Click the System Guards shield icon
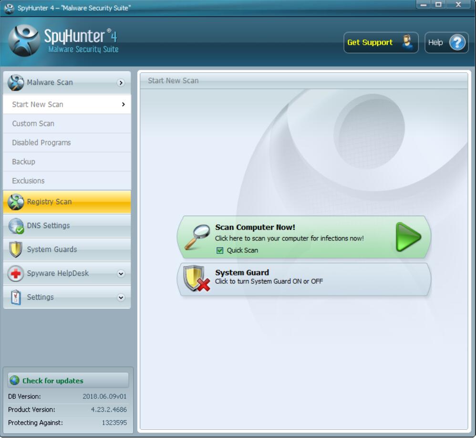The width and height of the screenshot is (476, 438). (x=15, y=250)
